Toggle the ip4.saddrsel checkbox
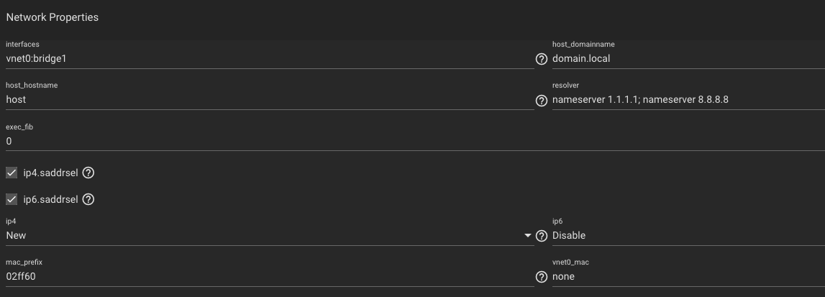The width and height of the screenshot is (825, 297). [x=12, y=173]
